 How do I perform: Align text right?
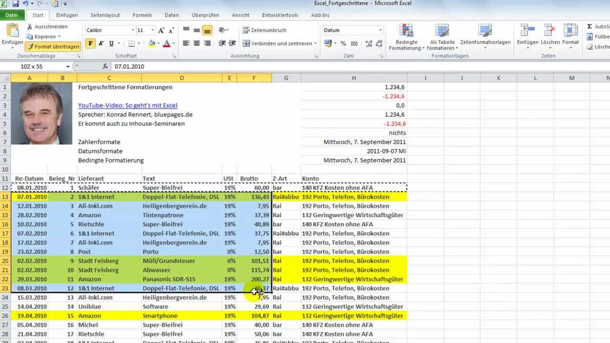click(207, 43)
